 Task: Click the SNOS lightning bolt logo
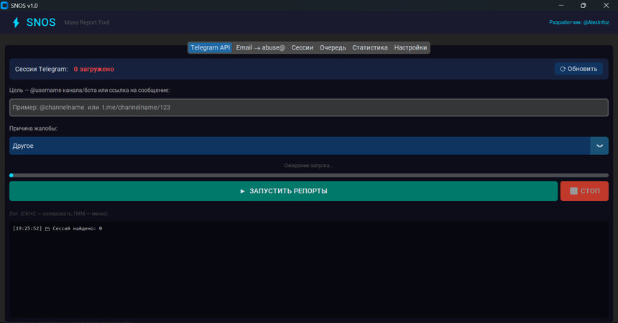point(16,22)
